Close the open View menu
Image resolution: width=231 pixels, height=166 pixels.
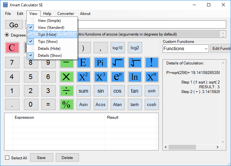(33, 14)
